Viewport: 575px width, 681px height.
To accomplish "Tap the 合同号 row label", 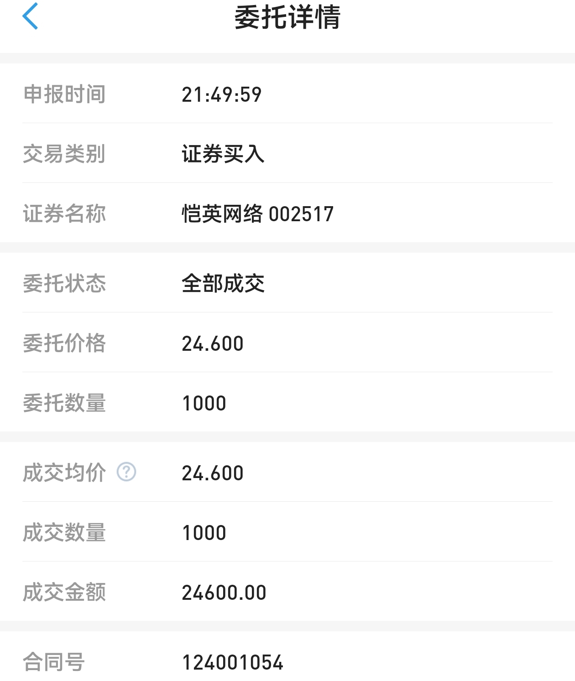I will pos(54,662).
